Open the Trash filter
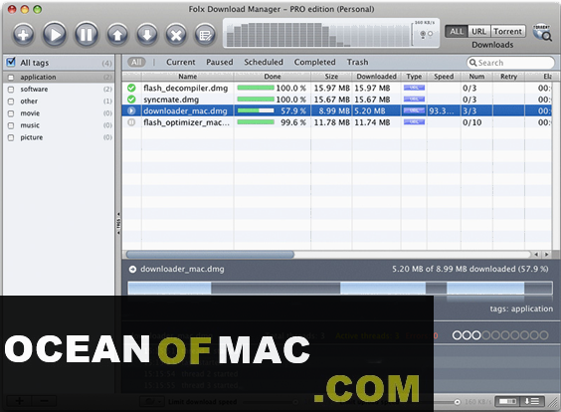Image resolution: width=561 pixels, height=412 pixels. pyautogui.click(x=357, y=63)
